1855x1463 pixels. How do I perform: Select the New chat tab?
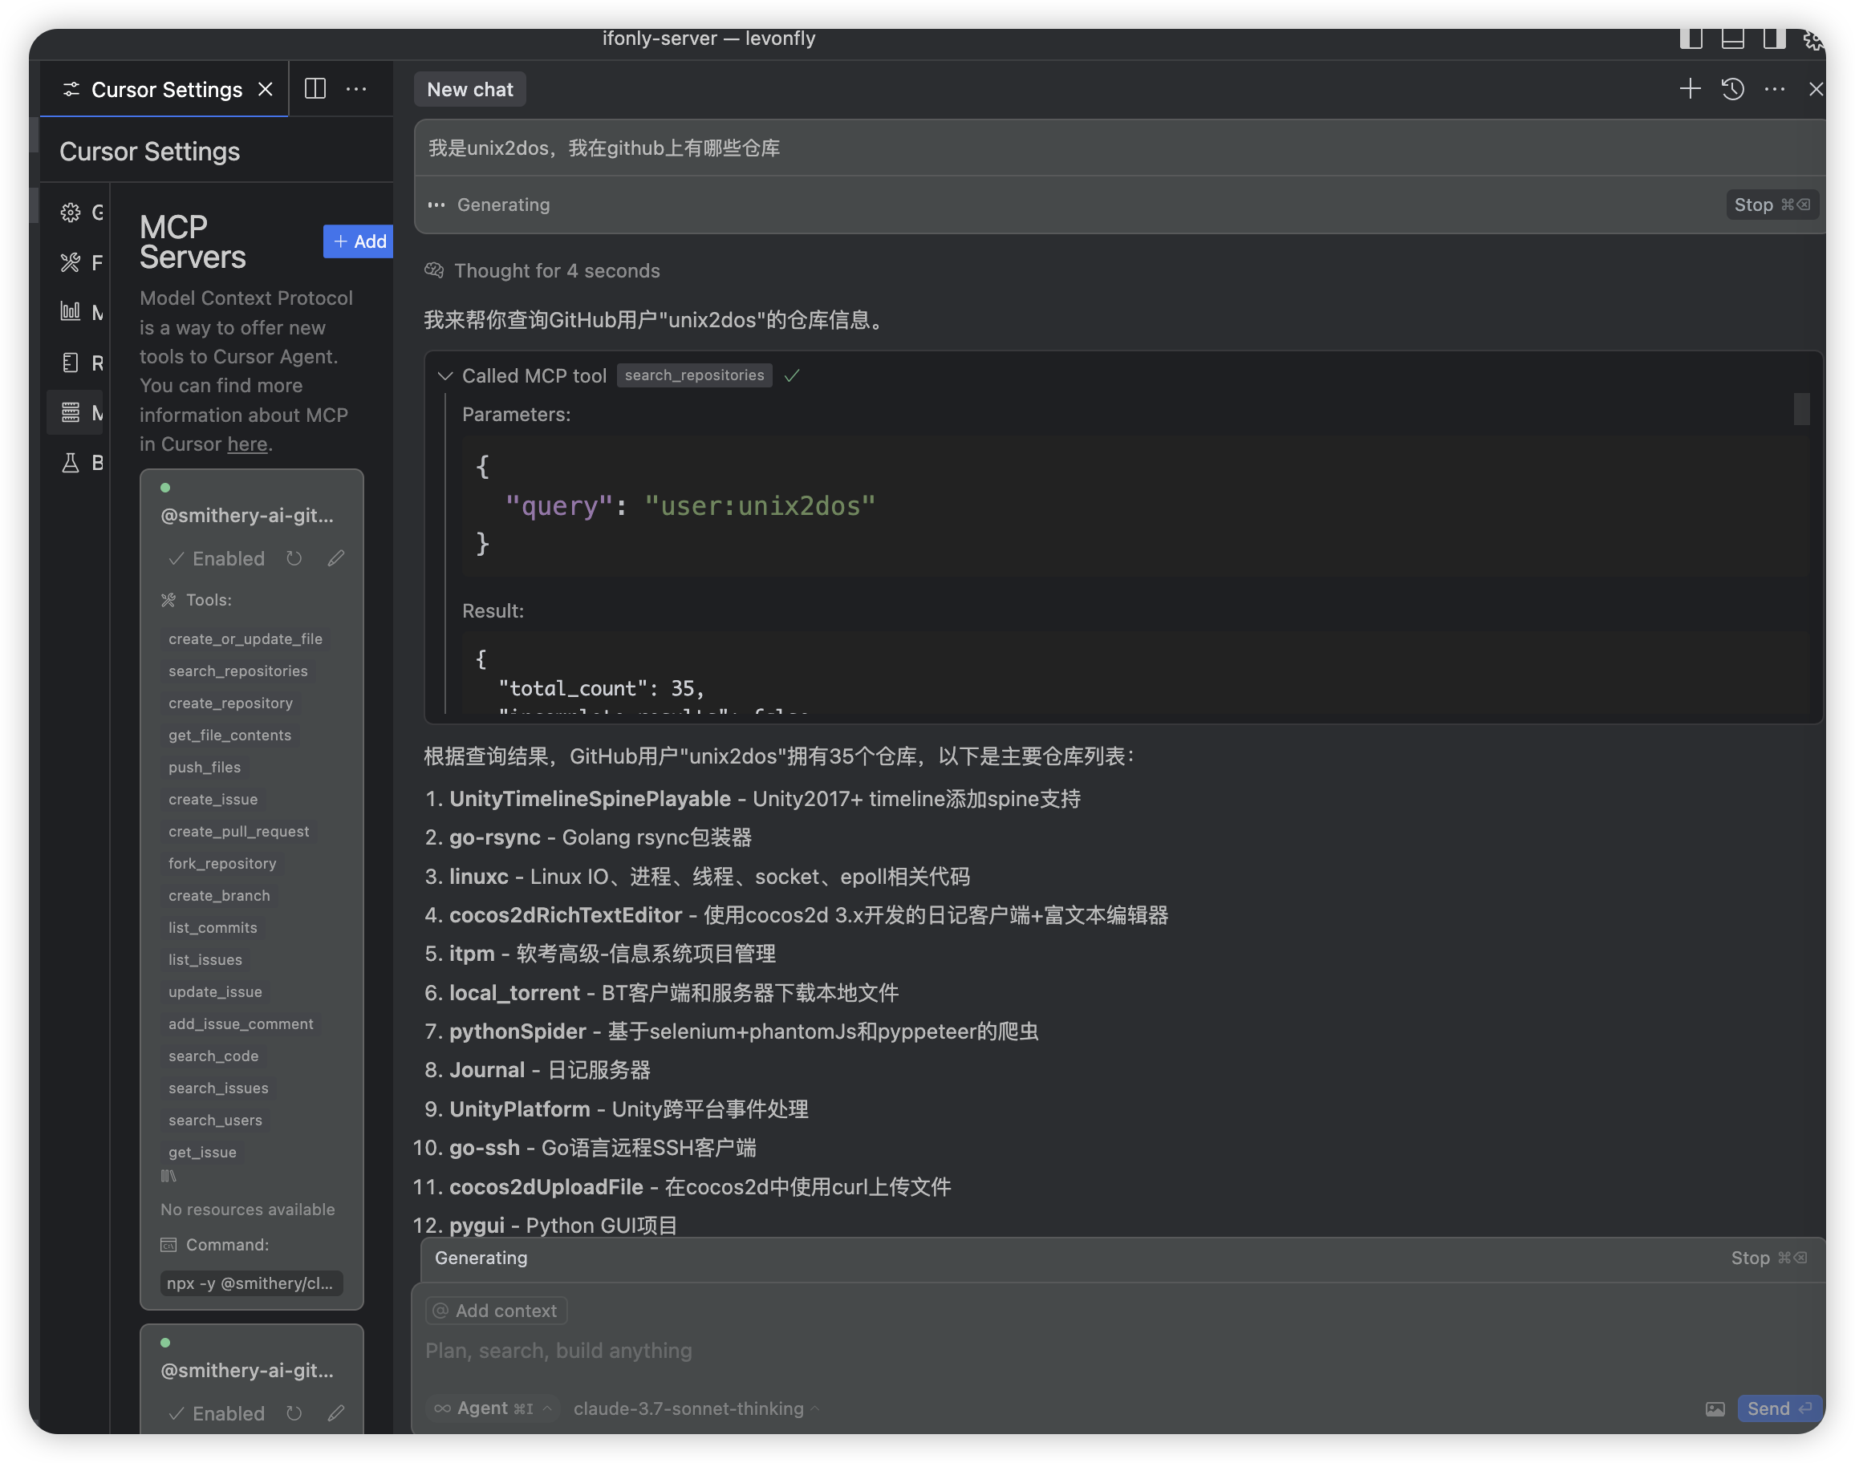click(469, 89)
